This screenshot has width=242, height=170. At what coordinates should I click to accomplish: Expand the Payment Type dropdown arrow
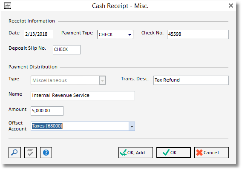130,34
